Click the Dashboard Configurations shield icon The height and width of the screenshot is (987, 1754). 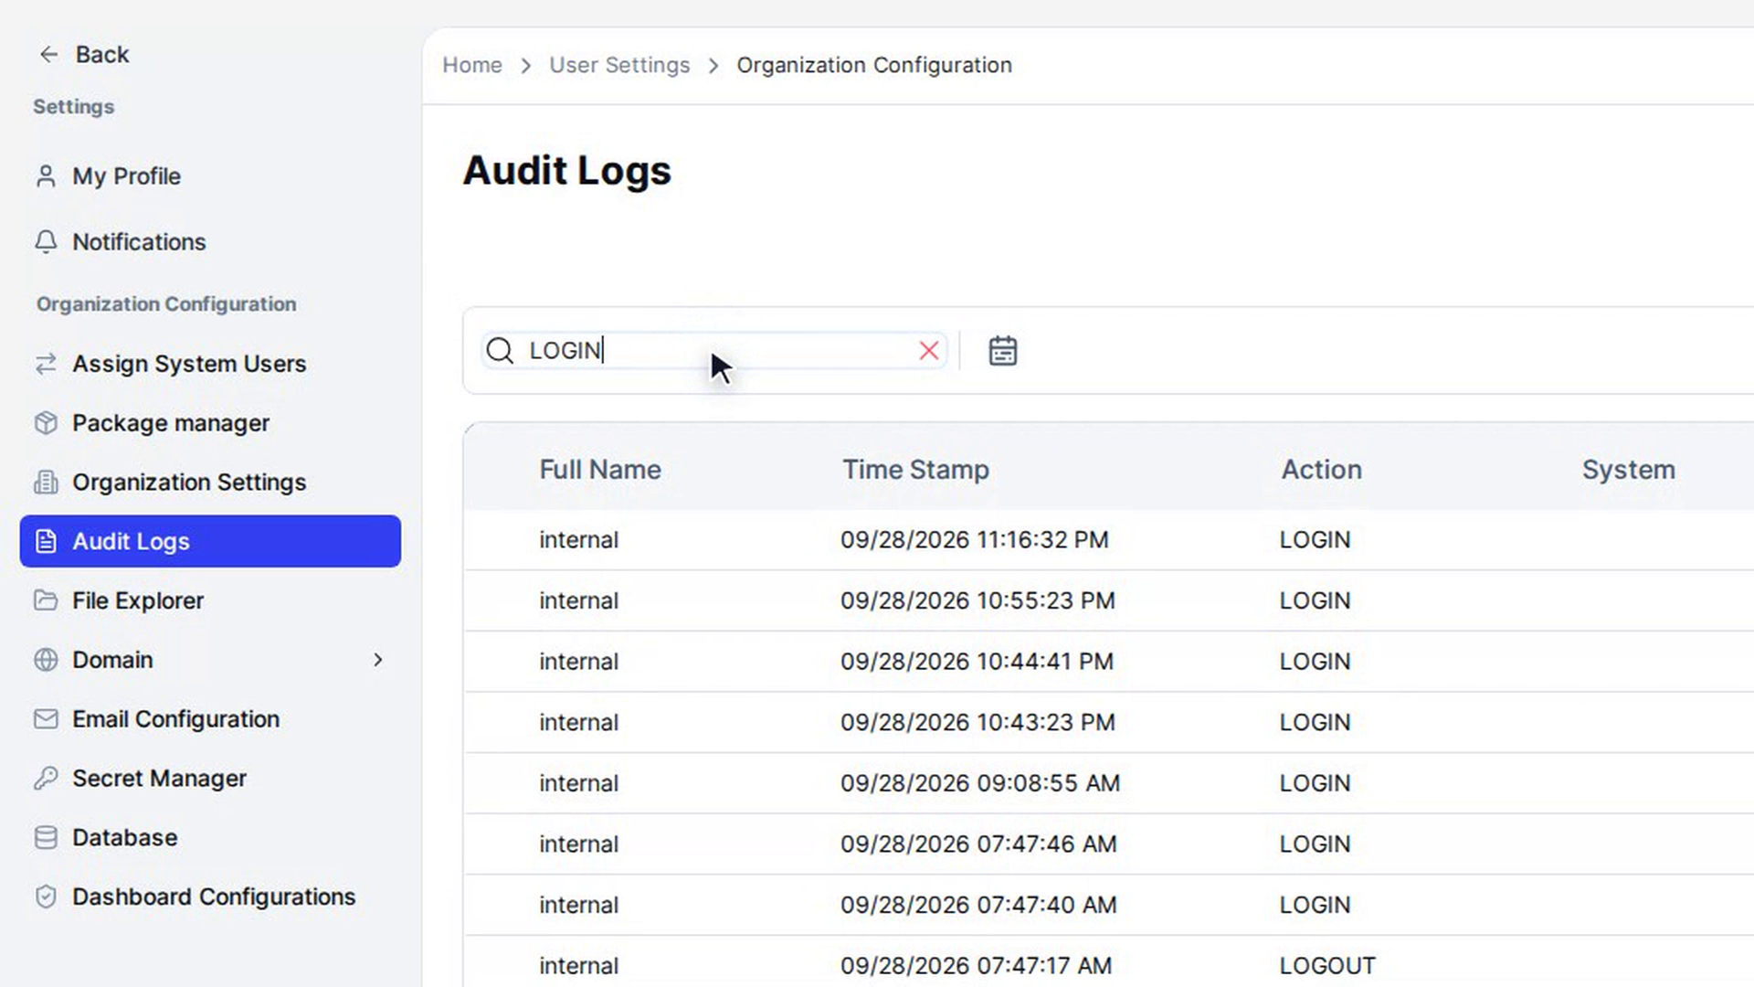[46, 897]
